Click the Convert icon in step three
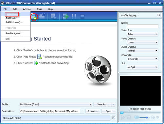This screenshot has width=164, height=124. point(36,63)
